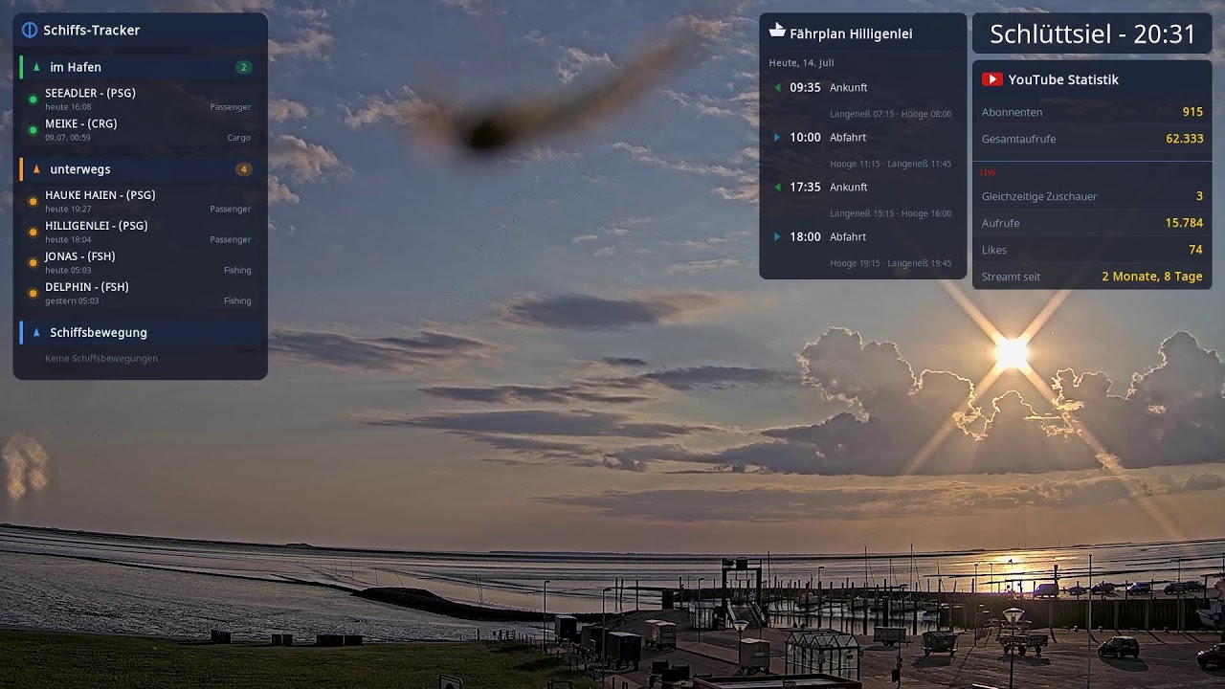The width and height of the screenshot is (1225, 689).
Task: Click the red YouTube logo icon
Action: click(x=991, y=79)
